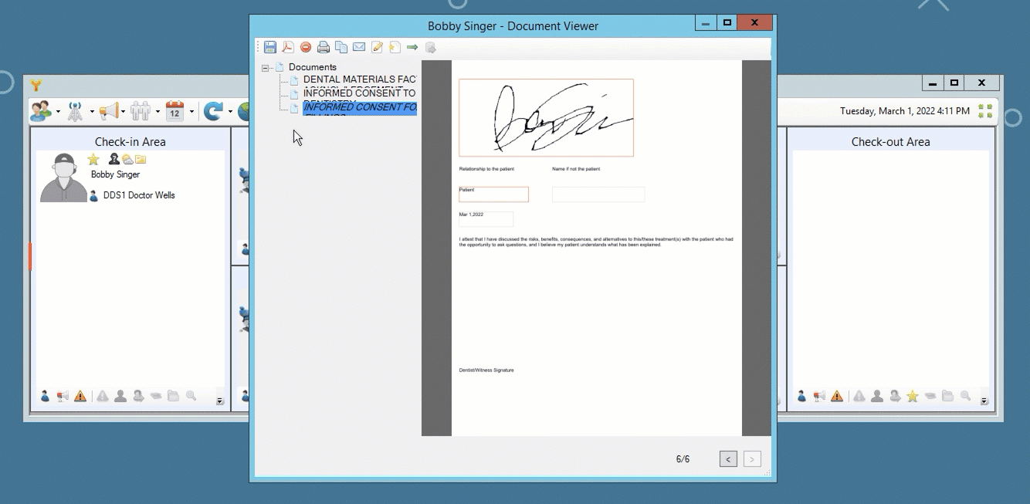Email the document via the envelope icon
Screen dimensions: 1030x504
pyautogui.click(x=359, y=47)
